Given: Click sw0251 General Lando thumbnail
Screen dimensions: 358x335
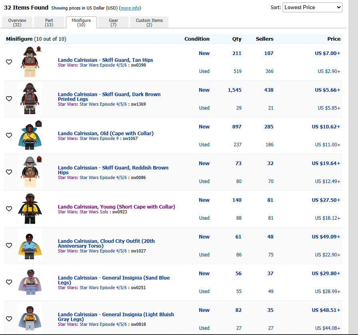Looking at the screenshot, I should pos(30,282).
